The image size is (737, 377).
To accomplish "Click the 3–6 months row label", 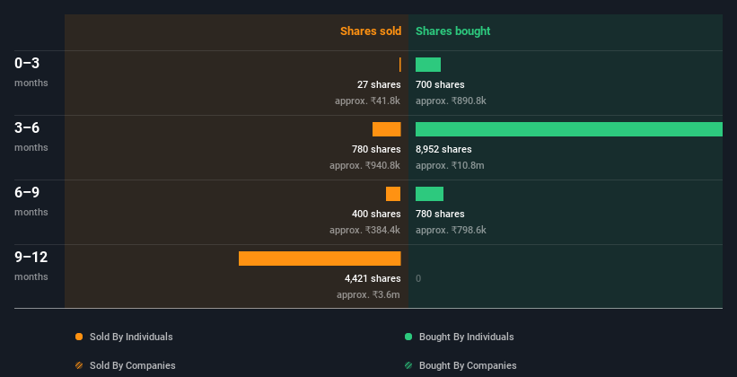I will click(31, 136).
